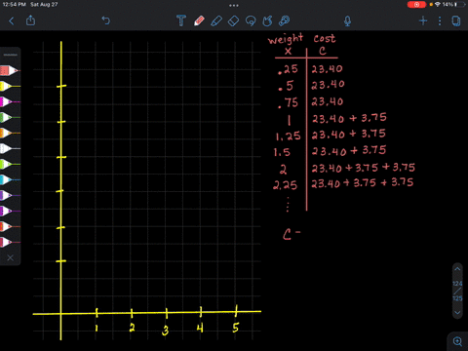Image resolution: width=468 pixels, height=351 pixels.
Task: Go back using the left chevron
Action: pos(12,21)
